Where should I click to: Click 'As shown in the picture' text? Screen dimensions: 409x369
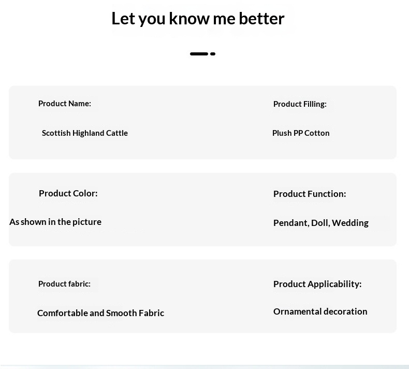pos(55,222)
